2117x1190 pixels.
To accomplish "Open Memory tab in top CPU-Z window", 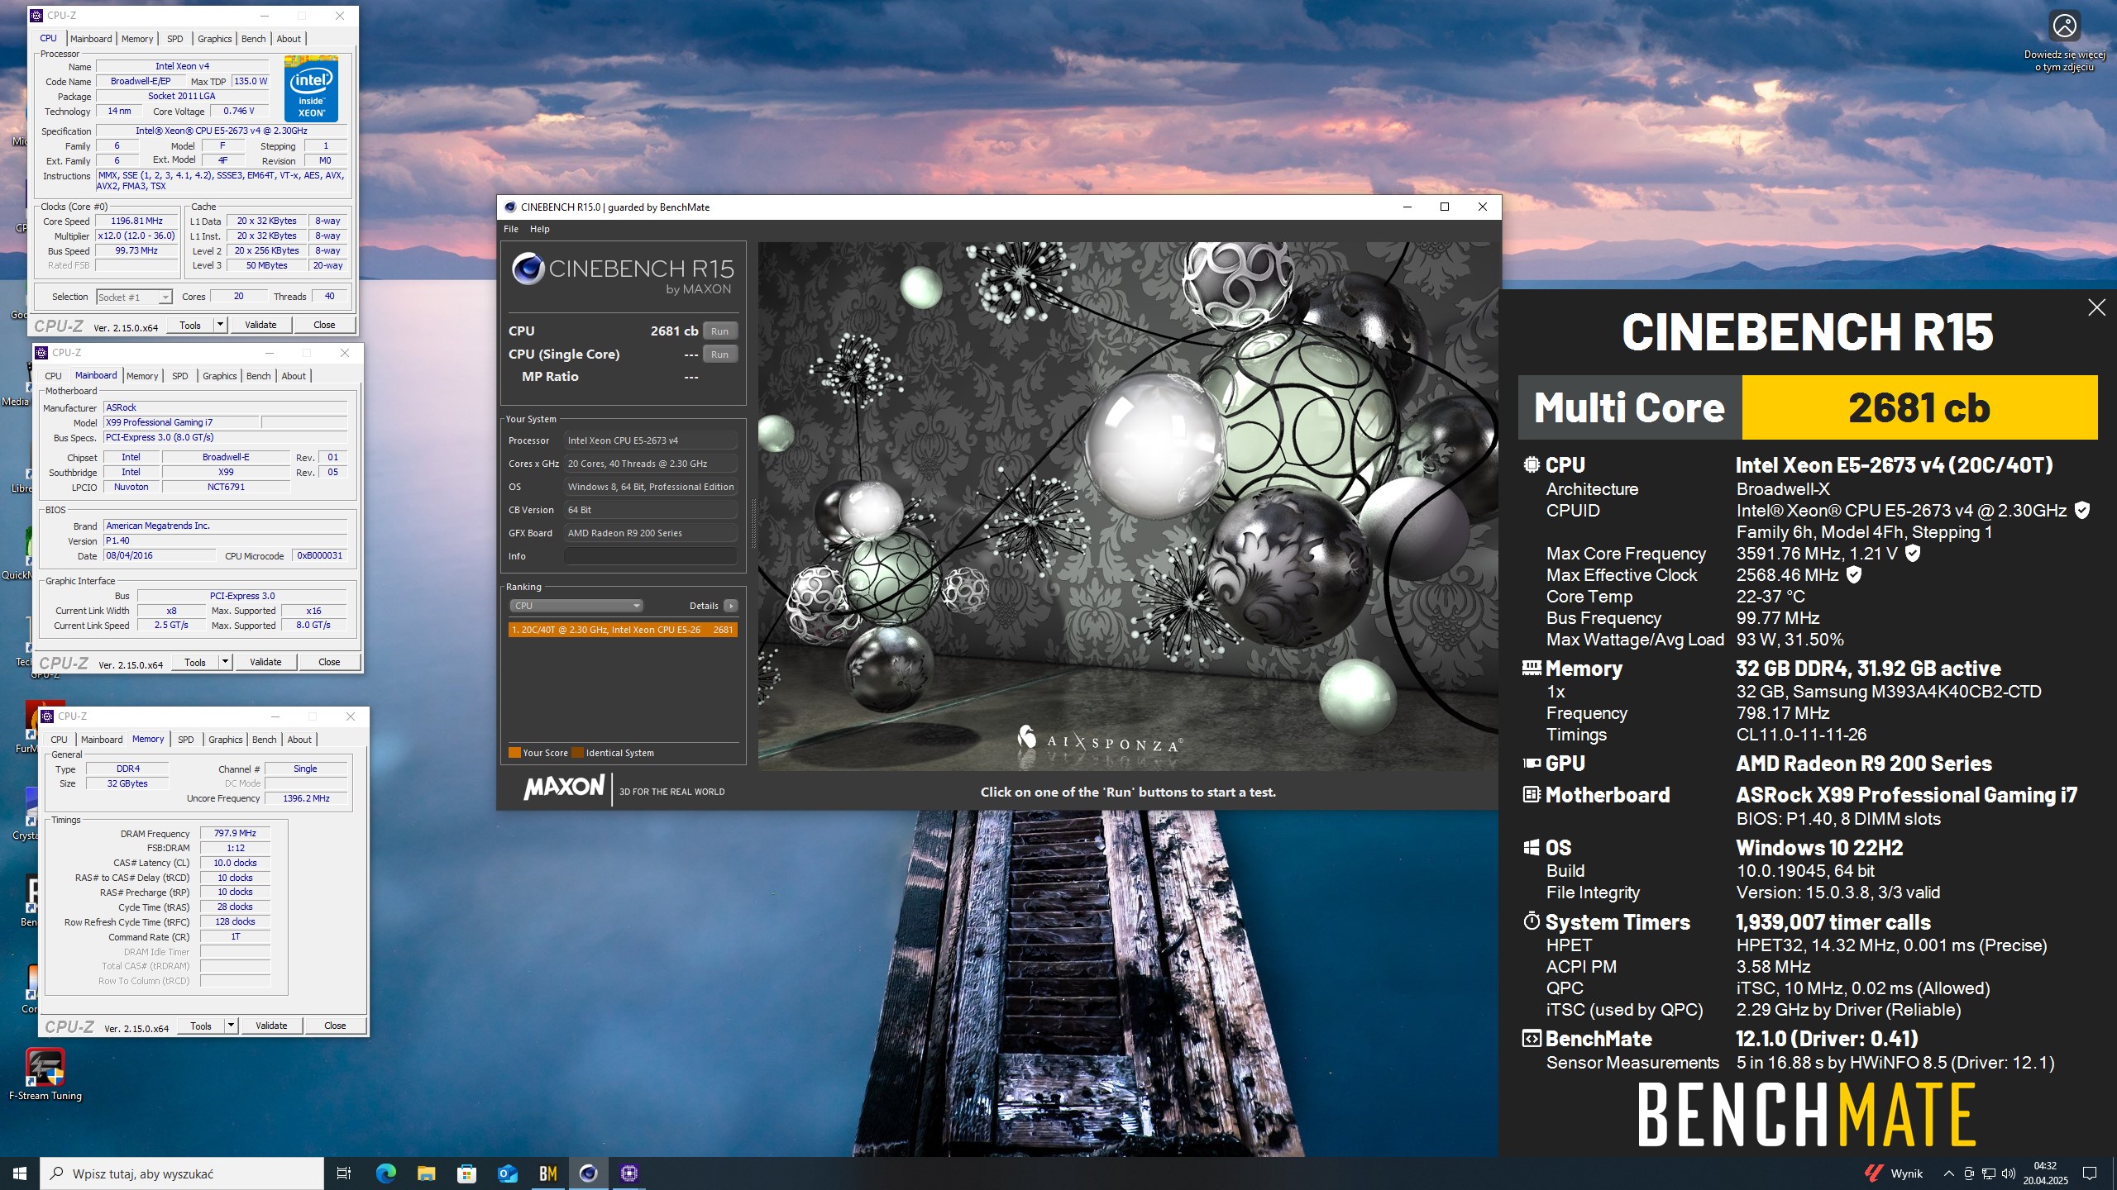I will pos(137,39).
